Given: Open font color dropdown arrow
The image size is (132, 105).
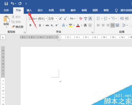Looking at the screenshot, I should click(82, 25).
